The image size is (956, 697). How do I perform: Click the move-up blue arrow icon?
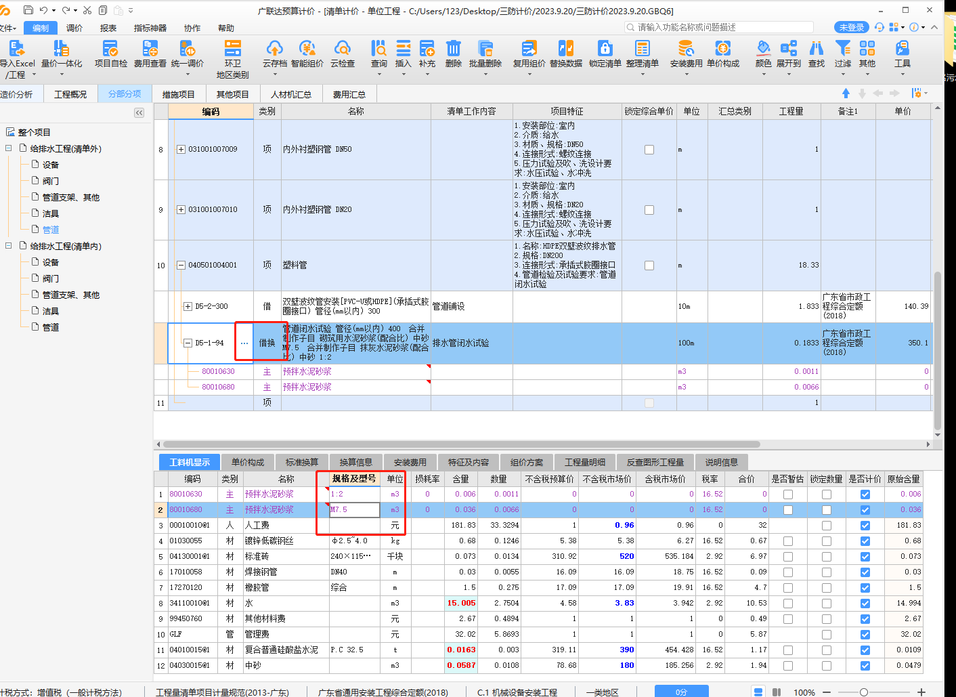pyautogui.click(x=846, y=93)
